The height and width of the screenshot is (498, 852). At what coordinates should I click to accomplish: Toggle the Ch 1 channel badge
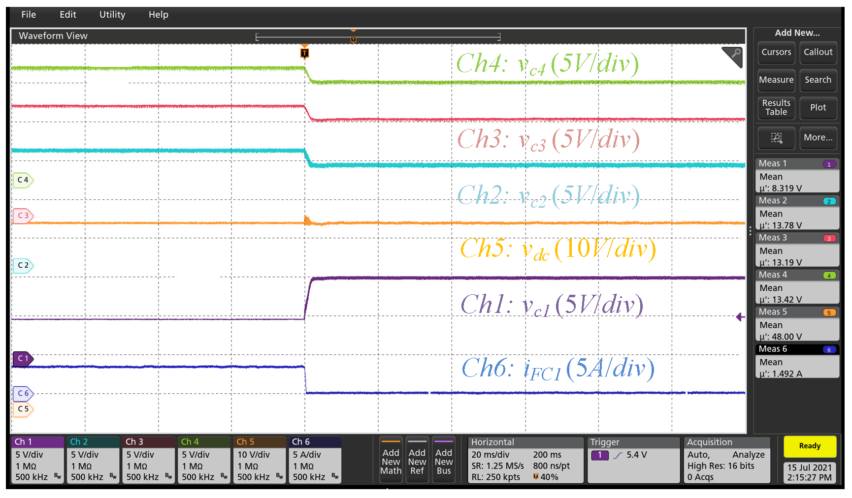pos(37,460)
